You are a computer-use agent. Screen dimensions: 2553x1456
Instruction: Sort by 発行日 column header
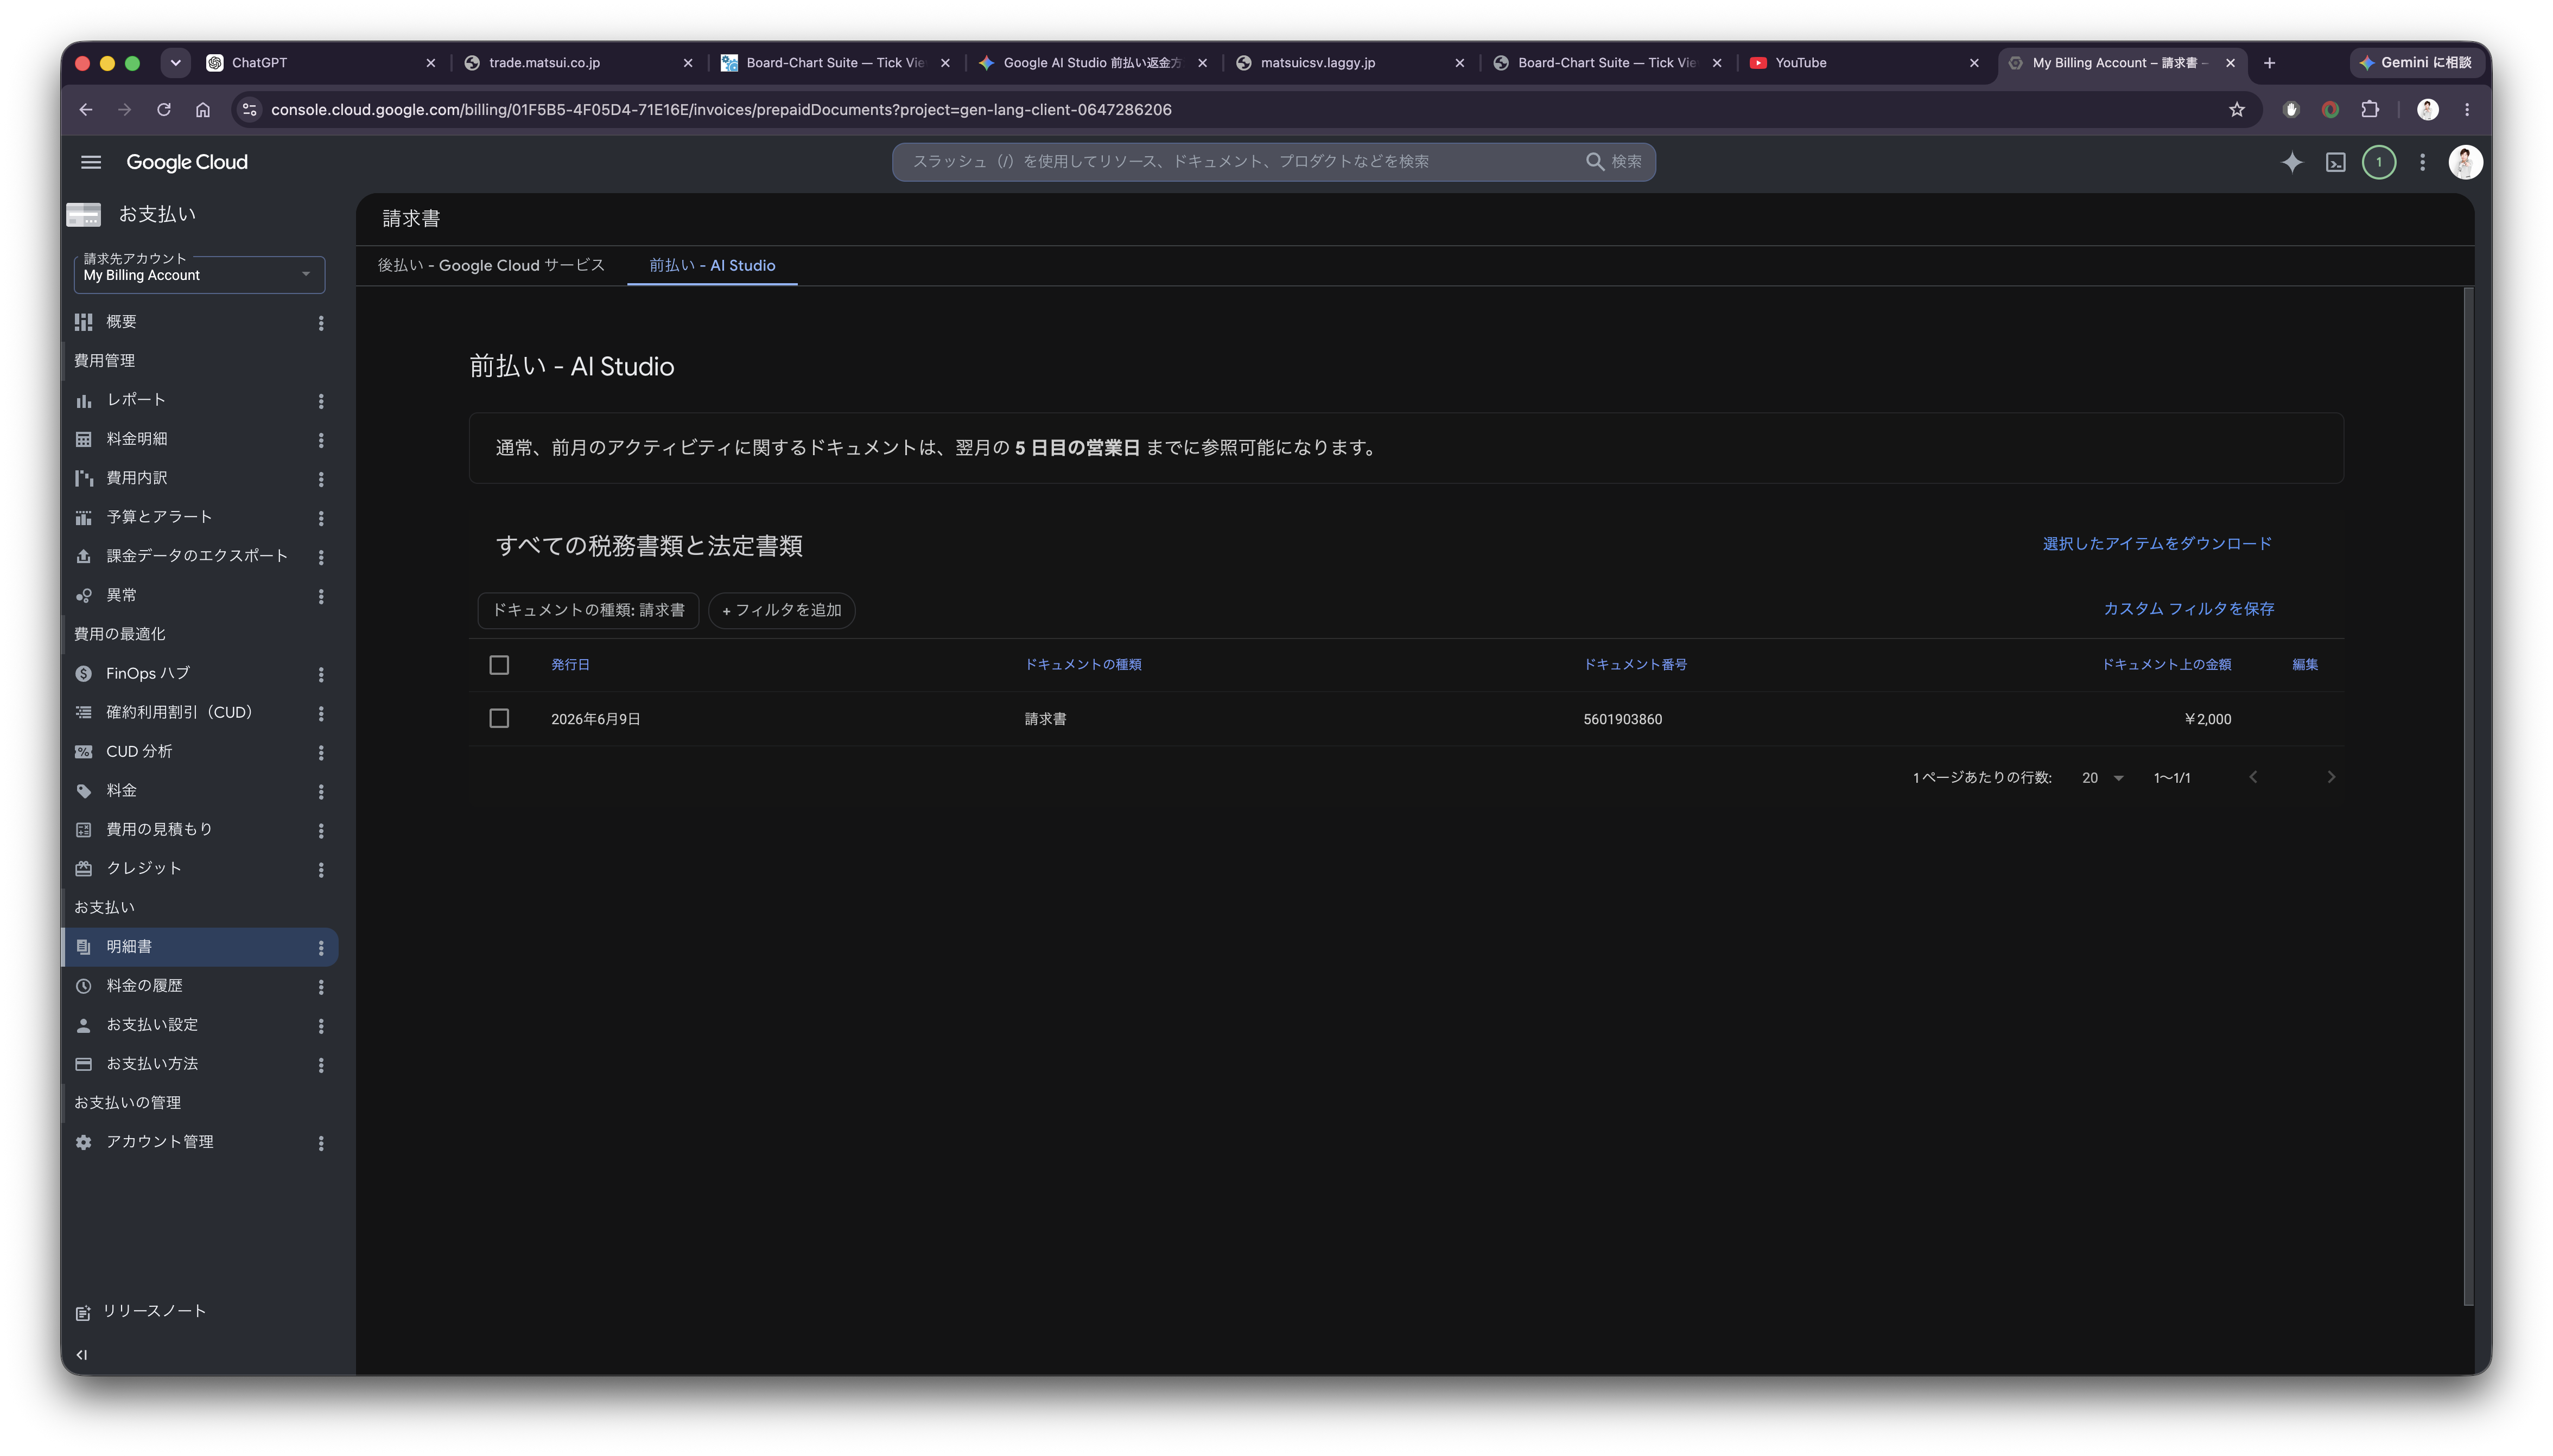coord(570,665)
